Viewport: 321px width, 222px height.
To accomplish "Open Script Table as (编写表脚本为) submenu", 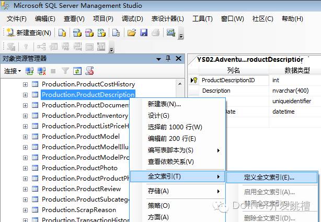I will [178, 150].
